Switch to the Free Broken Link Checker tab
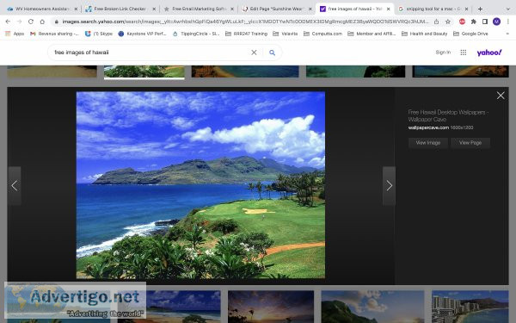 coord(120,9)
